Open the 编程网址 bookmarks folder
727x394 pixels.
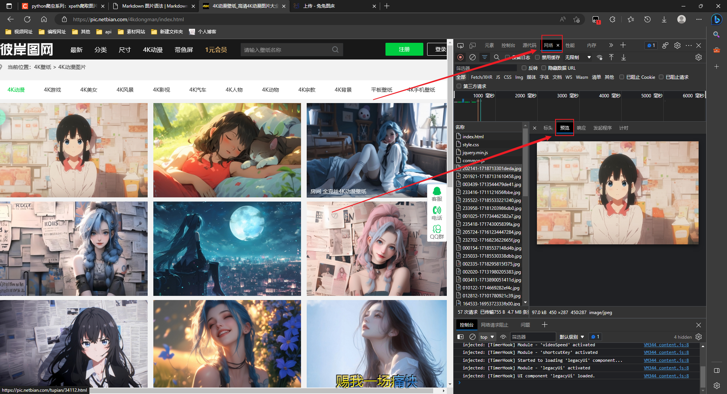pos(52,32)
